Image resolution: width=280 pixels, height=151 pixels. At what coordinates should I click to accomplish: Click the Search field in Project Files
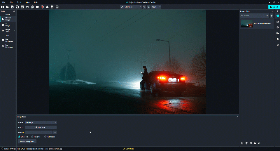(254, 16)
